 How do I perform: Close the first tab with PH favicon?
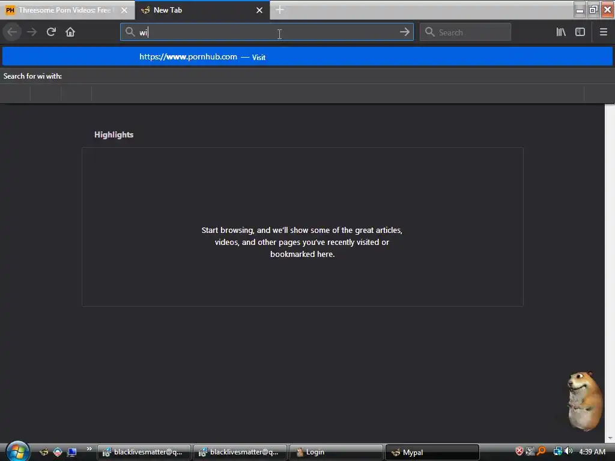(x=124, y=10)
